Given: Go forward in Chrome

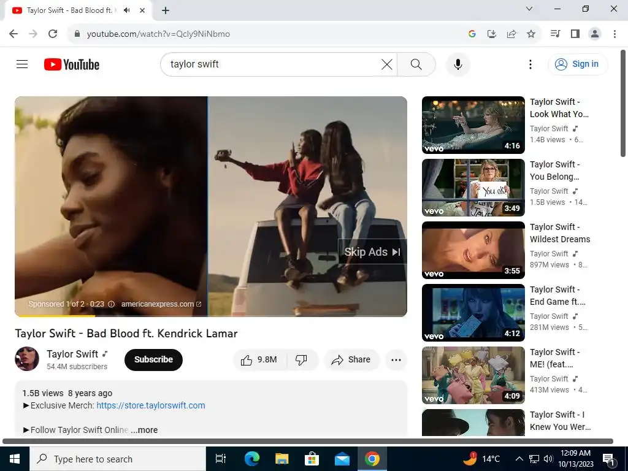Looking at the screenshot, I should pos(33,34).
